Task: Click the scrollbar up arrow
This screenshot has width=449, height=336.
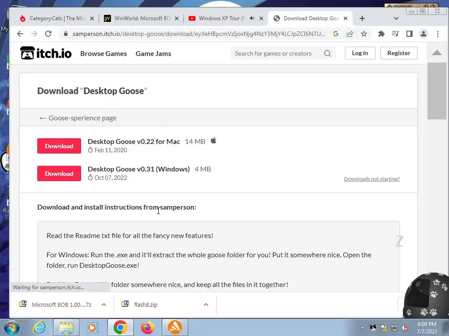Action: 437,52
